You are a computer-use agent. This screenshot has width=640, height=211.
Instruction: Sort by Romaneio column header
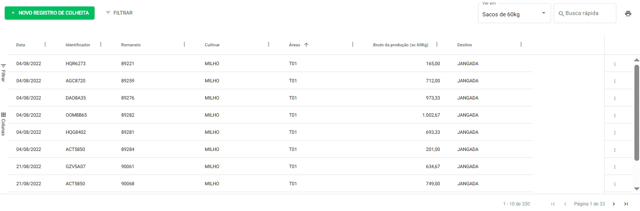131,45
